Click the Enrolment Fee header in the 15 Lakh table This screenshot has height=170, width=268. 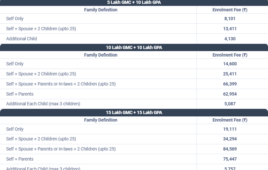click(x=230, y=120)
